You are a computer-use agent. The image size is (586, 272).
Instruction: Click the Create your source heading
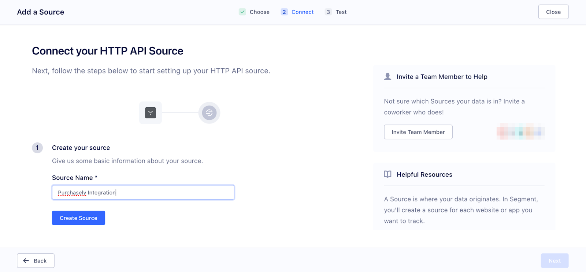(x=81, y=148)
